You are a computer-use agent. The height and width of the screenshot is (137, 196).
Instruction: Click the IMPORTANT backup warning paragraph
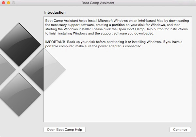114,44
